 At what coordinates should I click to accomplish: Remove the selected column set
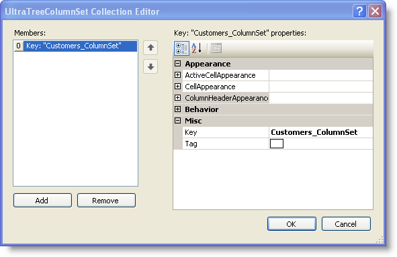[106, 201]
